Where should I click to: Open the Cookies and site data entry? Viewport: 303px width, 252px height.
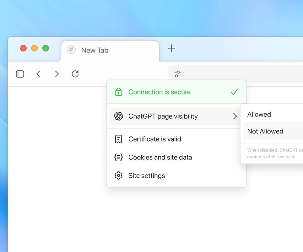click(x=160, y=158)
